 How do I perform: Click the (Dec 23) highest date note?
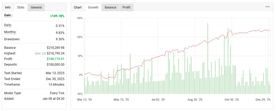41,53
